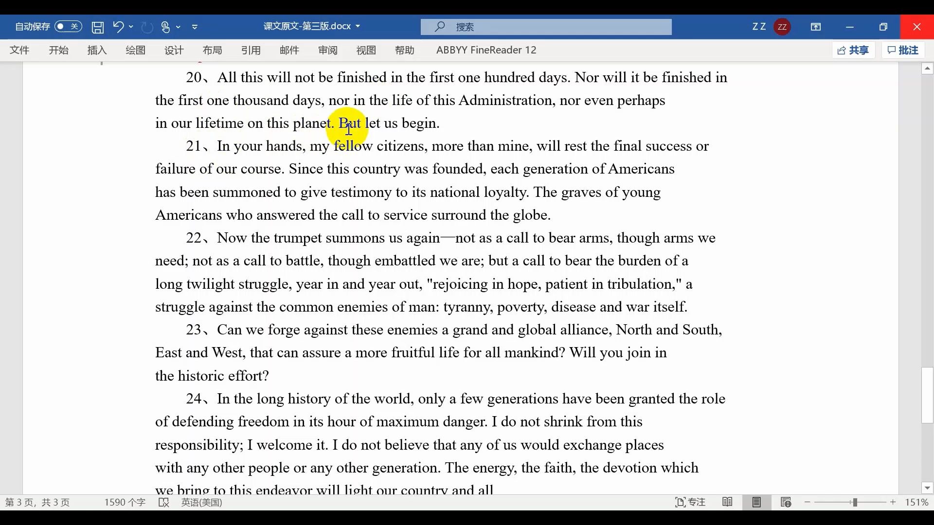Click the number "21、" paragraph marker
Viewport: 934px width, 525px height.
point(198,146)
